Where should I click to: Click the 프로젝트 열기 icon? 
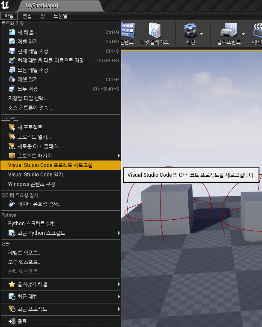tap(12, 137)
